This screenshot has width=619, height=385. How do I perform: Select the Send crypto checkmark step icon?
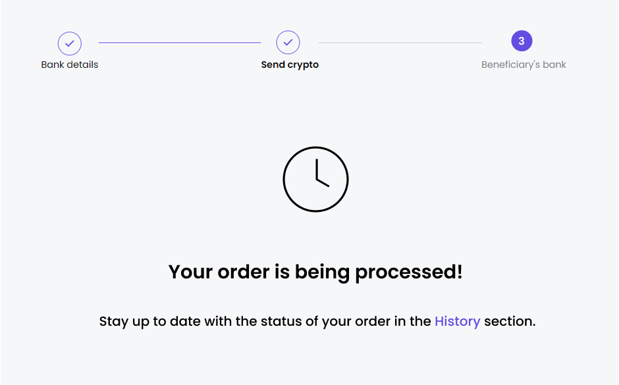[288, 42]
